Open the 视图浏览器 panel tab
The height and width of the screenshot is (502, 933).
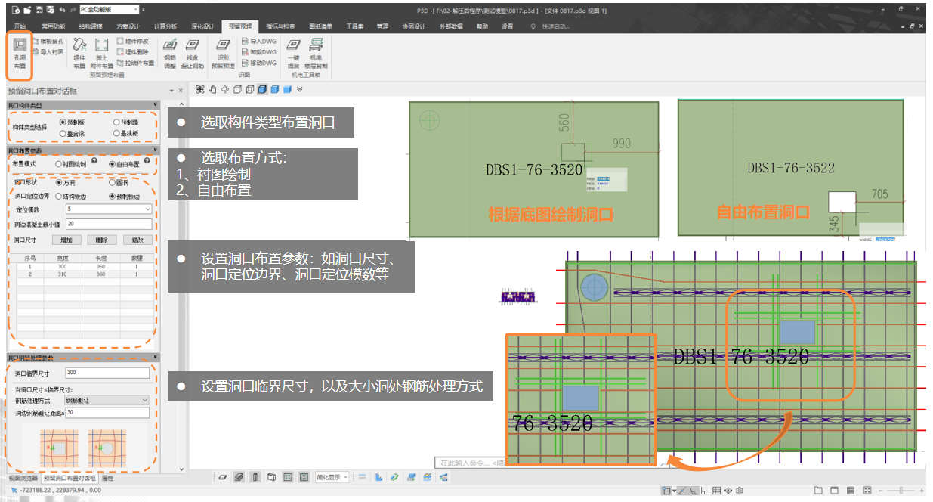tap(23, 479)
